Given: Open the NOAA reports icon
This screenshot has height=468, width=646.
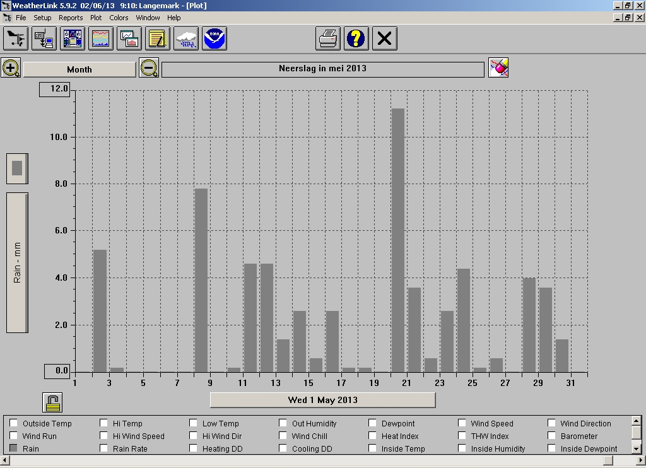Looking at the screenshot, I should point(214,38).
